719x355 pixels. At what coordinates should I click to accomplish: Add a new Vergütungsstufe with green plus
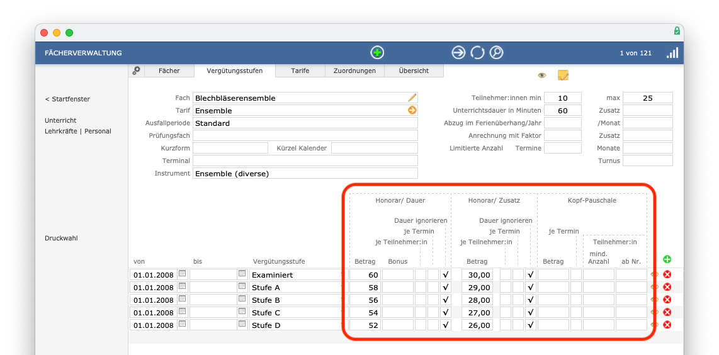coord(667,259)
